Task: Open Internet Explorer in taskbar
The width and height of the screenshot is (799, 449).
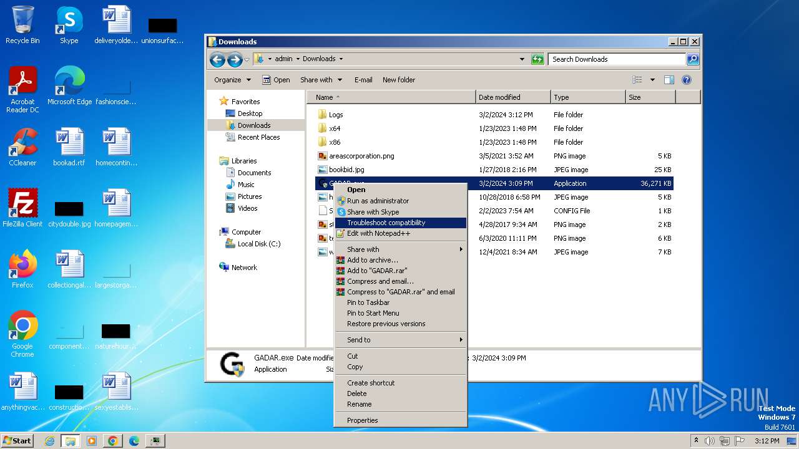Action: pos(49,441)
